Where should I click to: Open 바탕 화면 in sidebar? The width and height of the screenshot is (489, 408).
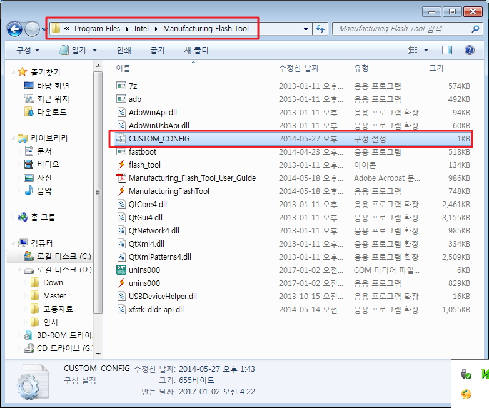[53, 86]
